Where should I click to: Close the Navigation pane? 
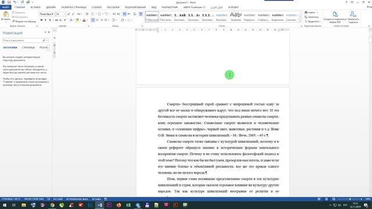(x=49, y=32)
